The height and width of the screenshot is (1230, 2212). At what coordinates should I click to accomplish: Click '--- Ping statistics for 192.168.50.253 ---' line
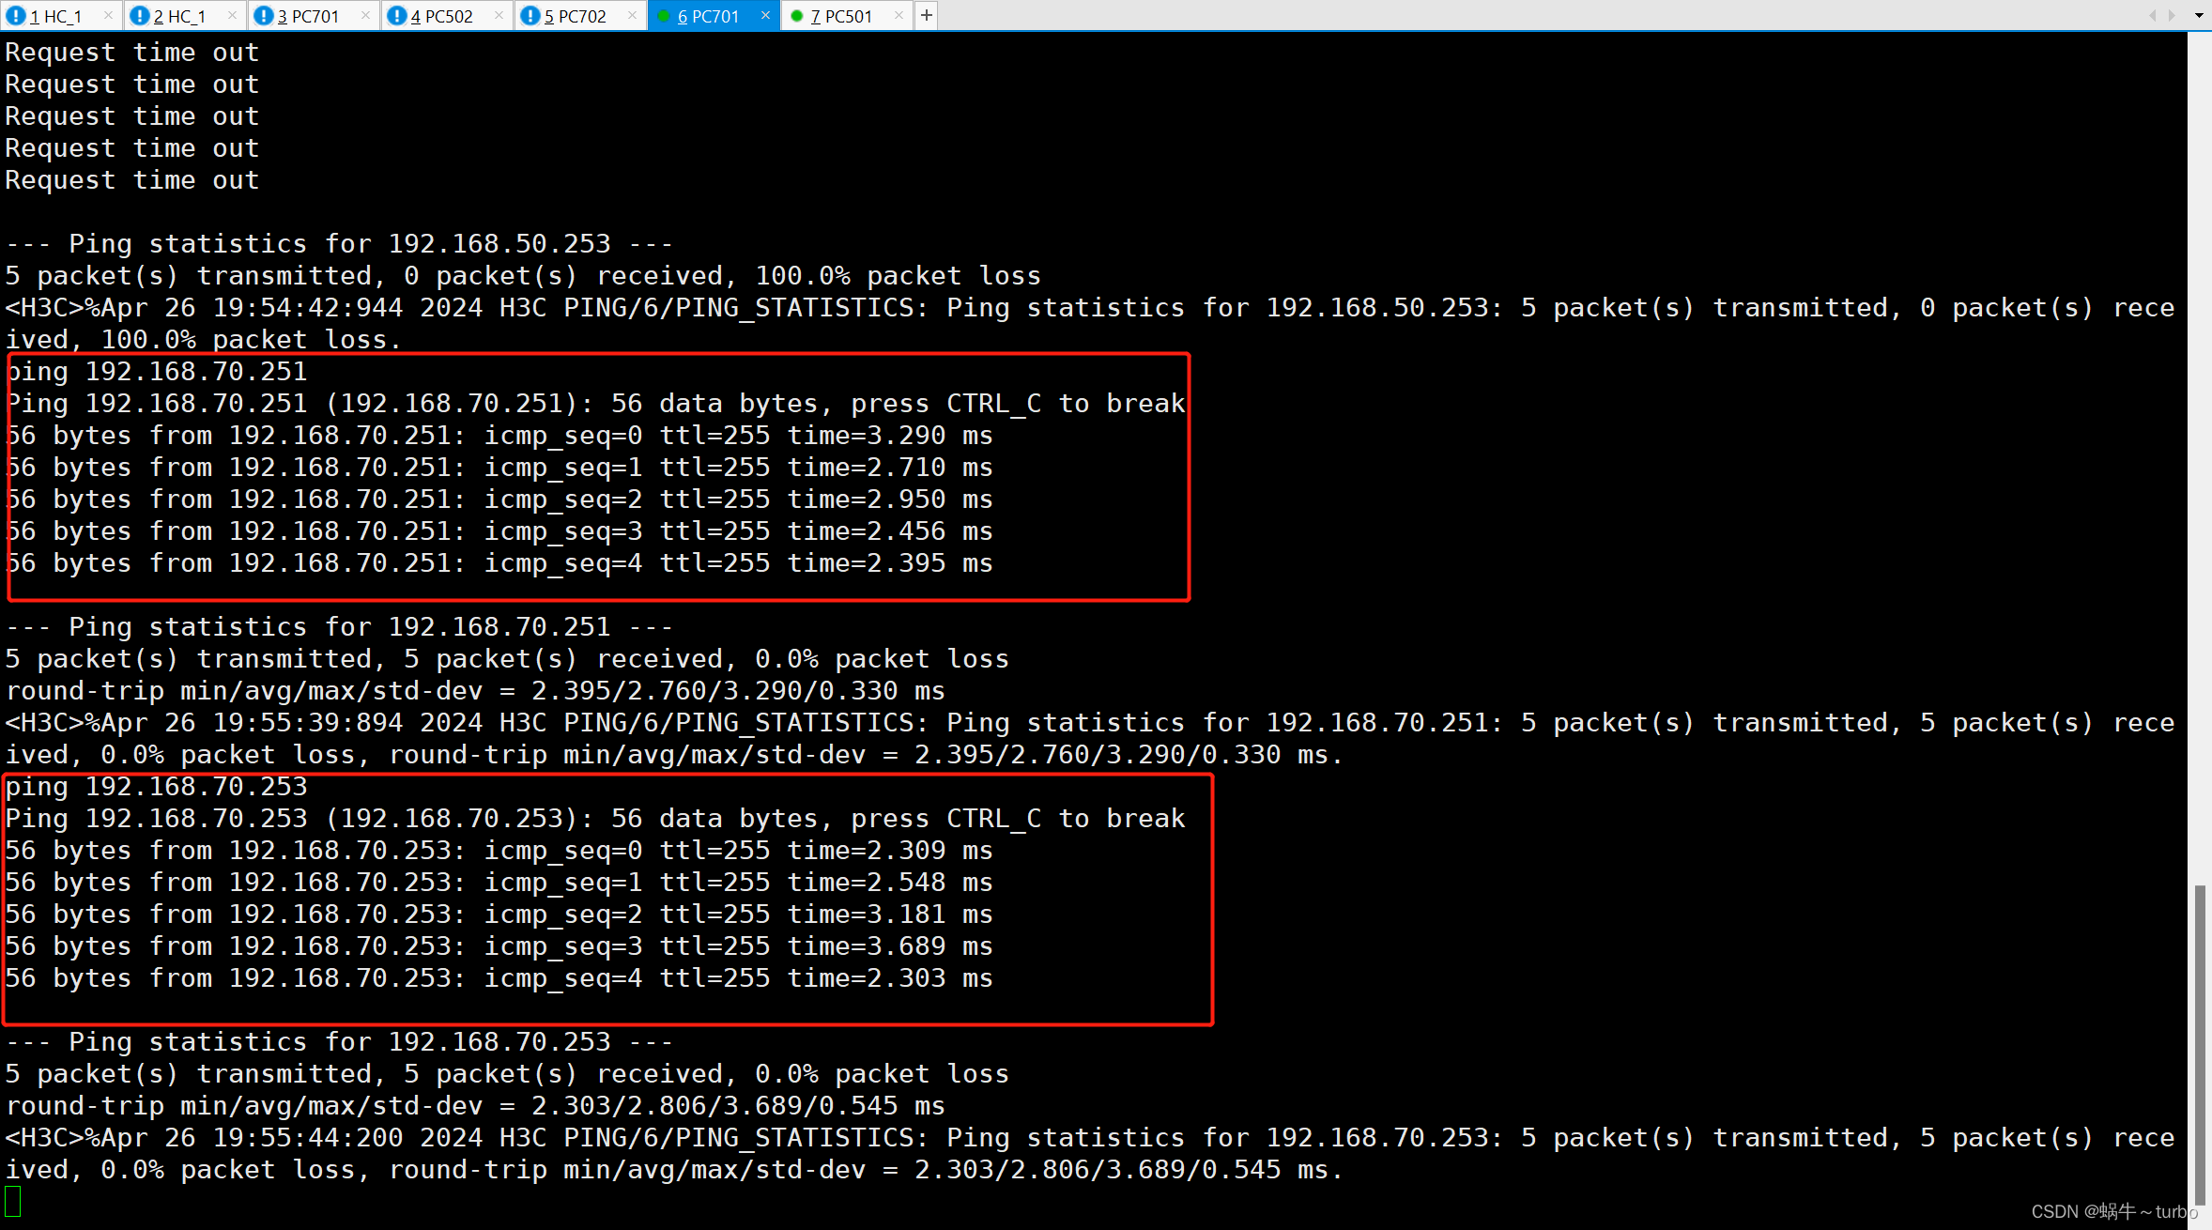coord(340,244)
